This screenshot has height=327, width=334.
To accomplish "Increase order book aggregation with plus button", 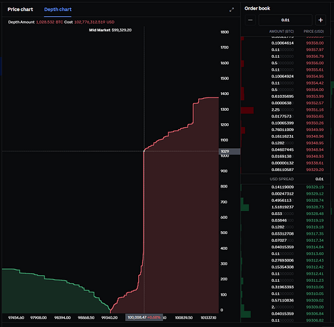I will point(320,20).
